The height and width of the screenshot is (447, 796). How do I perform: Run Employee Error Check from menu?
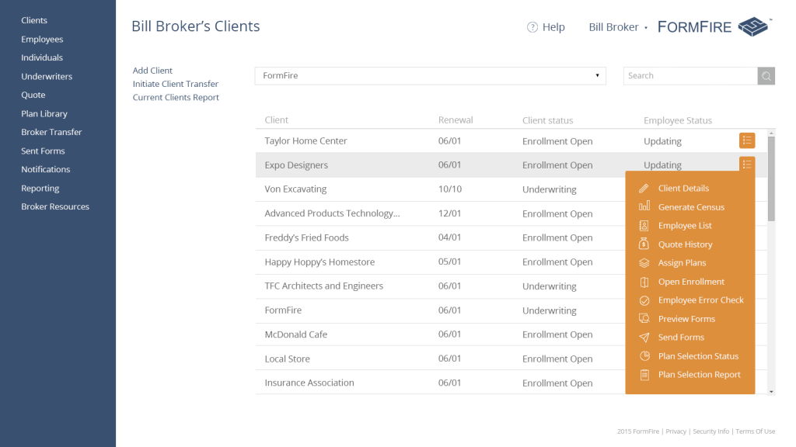pos(700,300)
